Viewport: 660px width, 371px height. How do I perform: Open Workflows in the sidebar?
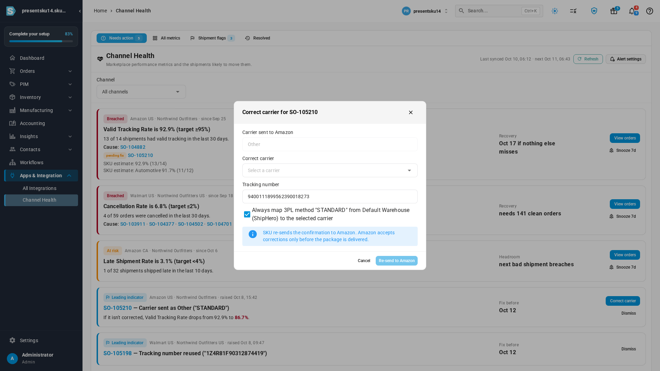point(41,162)
